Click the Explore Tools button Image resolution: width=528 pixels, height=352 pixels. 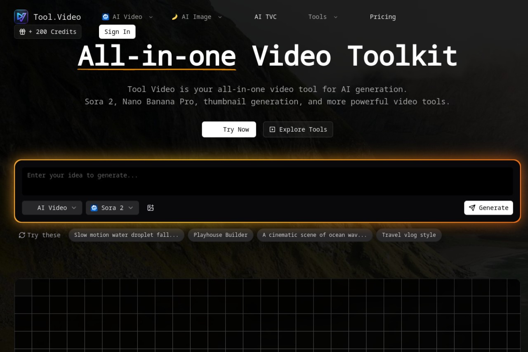coord(298,130)
